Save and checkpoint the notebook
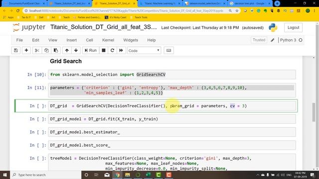The height and width of the screenshot is (179, 319). [x=16, y=50]
